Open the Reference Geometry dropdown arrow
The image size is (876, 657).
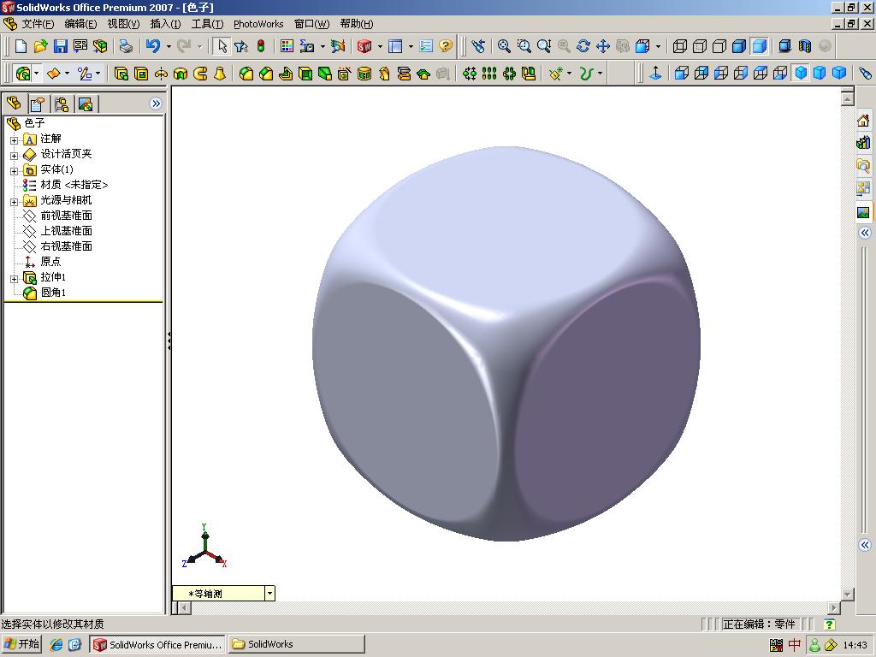pos(569,74)
